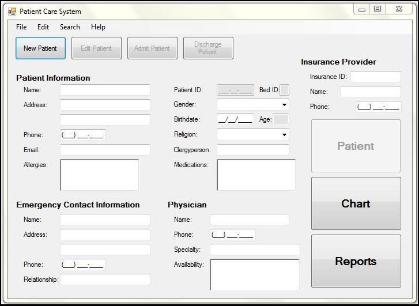Click the patient Email field
Screen dimensions: 419x306
coord(105,150)
